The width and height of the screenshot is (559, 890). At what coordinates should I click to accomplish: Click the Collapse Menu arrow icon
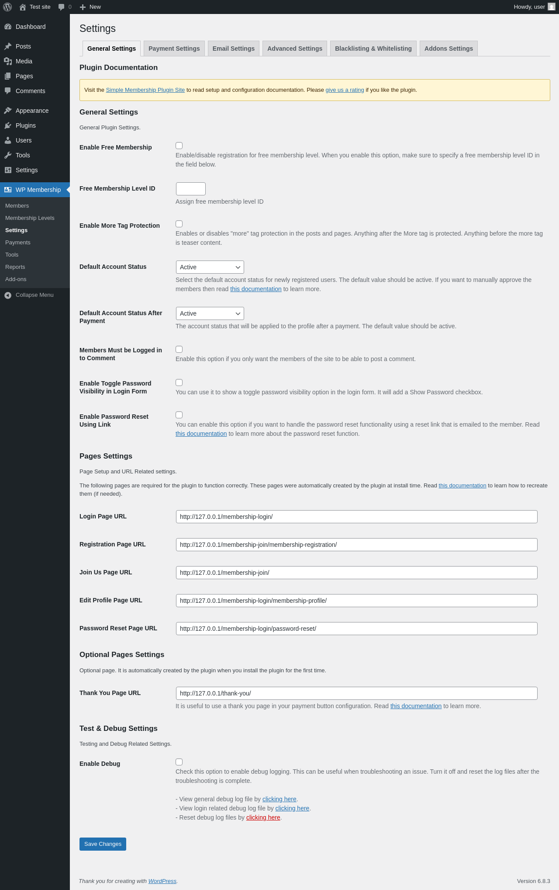[8, 295]
